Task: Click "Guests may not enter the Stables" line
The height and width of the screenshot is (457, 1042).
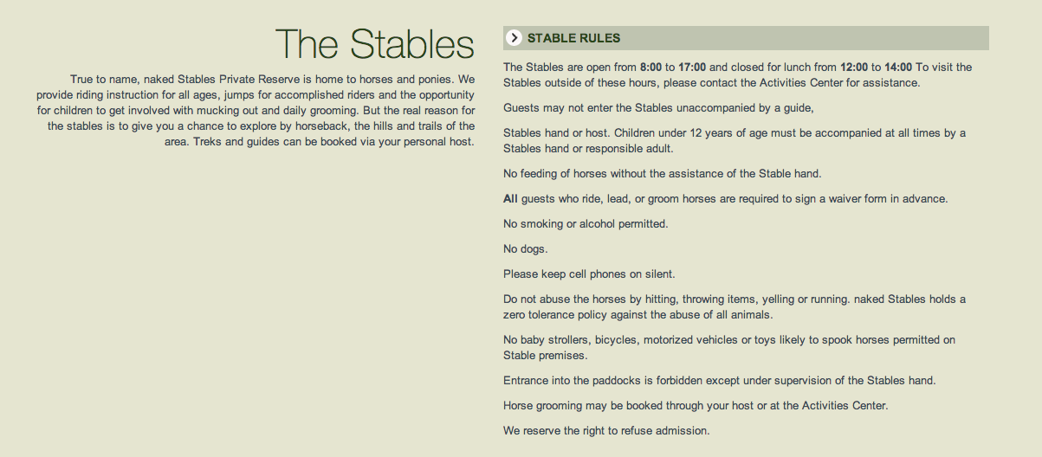Action: [x=658, y=108]
